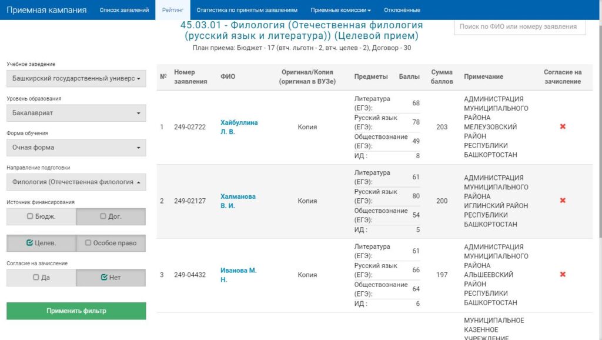
Task: Open the Приемные комиссии menu
Action: click(340, 10)
